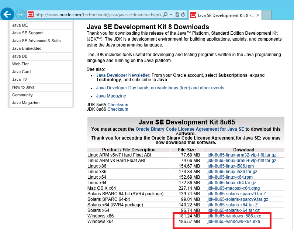
Task: Download jdk-8u65-solaris-x64.tar.gz
Action: click(x=234, y=210)
